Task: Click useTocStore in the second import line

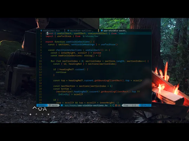Action: pos(64,36)
